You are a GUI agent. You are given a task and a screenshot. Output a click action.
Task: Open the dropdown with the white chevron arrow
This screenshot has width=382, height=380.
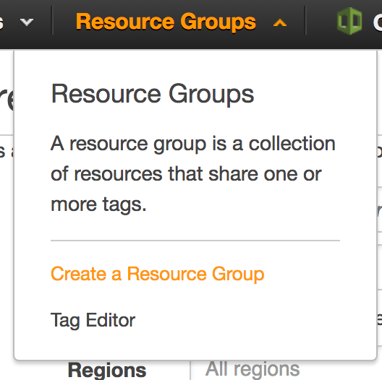27,22
